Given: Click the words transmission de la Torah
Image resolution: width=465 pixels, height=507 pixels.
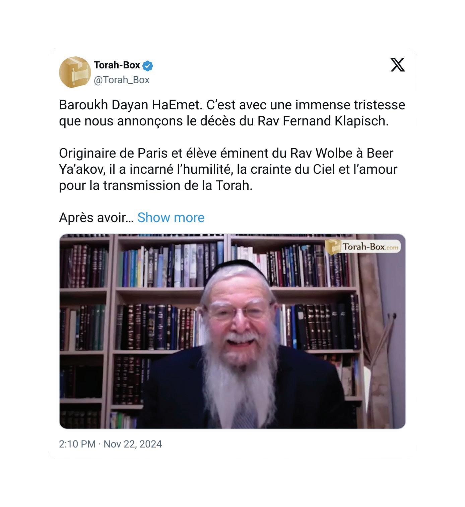Looking at the screenshot, I should click(178, 185).
